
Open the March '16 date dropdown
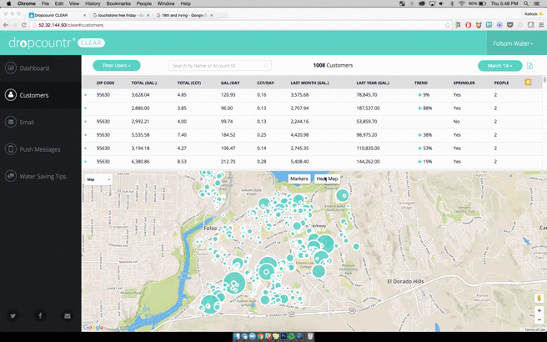[500, 65]
